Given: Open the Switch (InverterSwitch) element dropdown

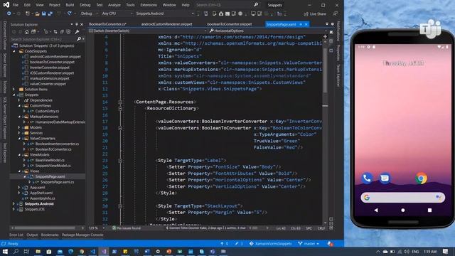Looking at the screenshot, I should pyautogui.click(x=147, y=31).
